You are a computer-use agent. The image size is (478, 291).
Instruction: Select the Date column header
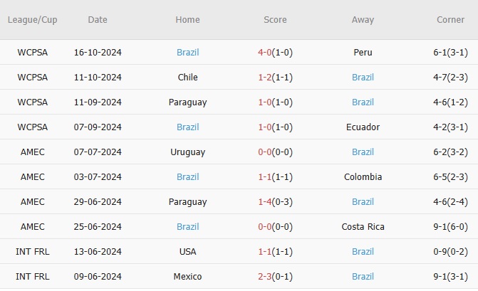tap(98, 20)
